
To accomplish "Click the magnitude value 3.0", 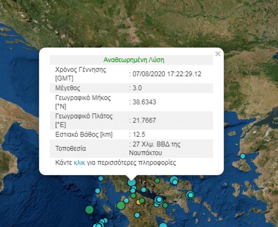I will point(135,88).
